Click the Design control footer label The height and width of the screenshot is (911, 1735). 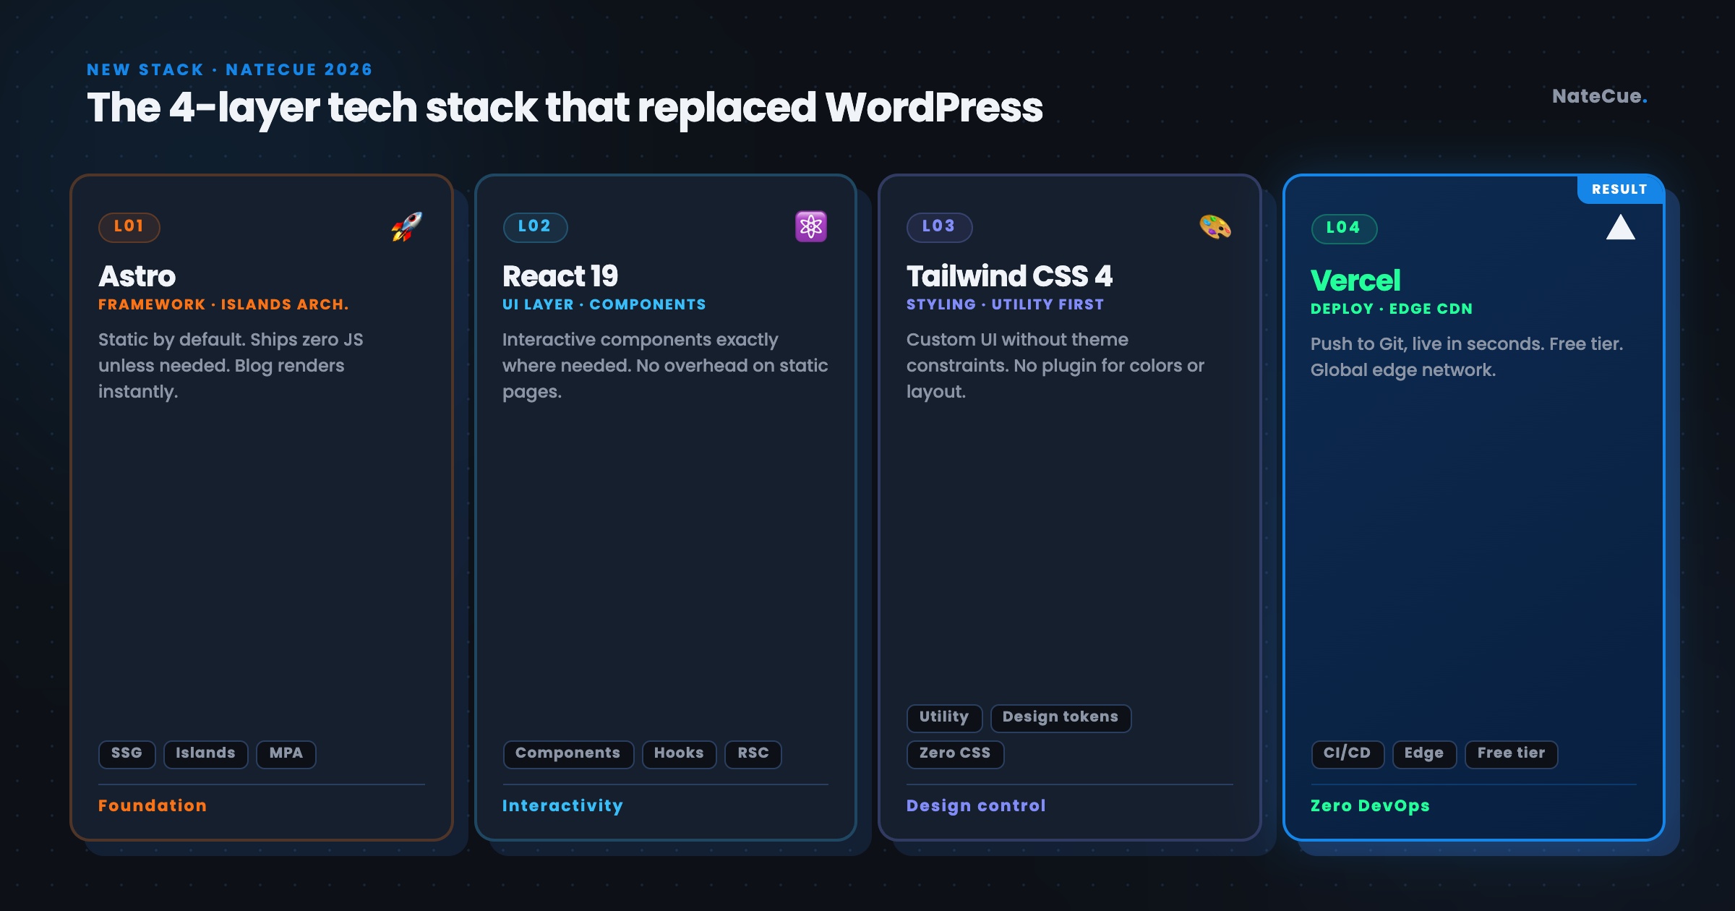pos(976,806)
